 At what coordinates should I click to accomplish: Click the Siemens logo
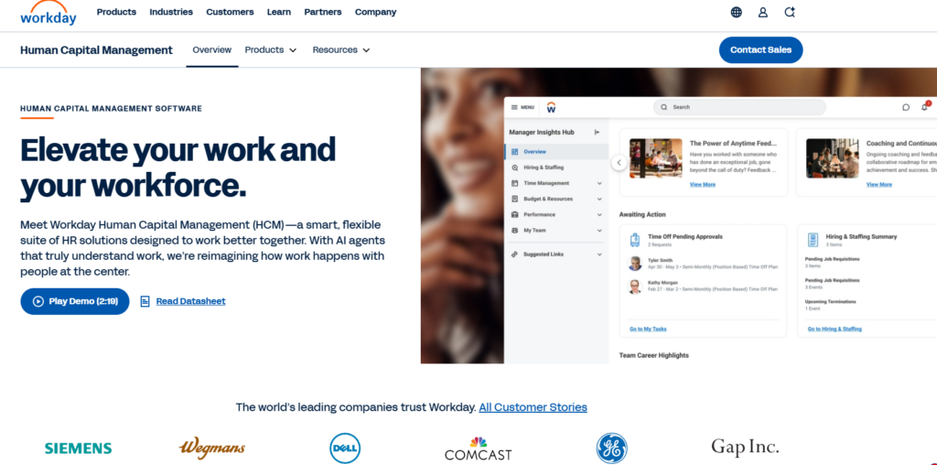[79, 449]
